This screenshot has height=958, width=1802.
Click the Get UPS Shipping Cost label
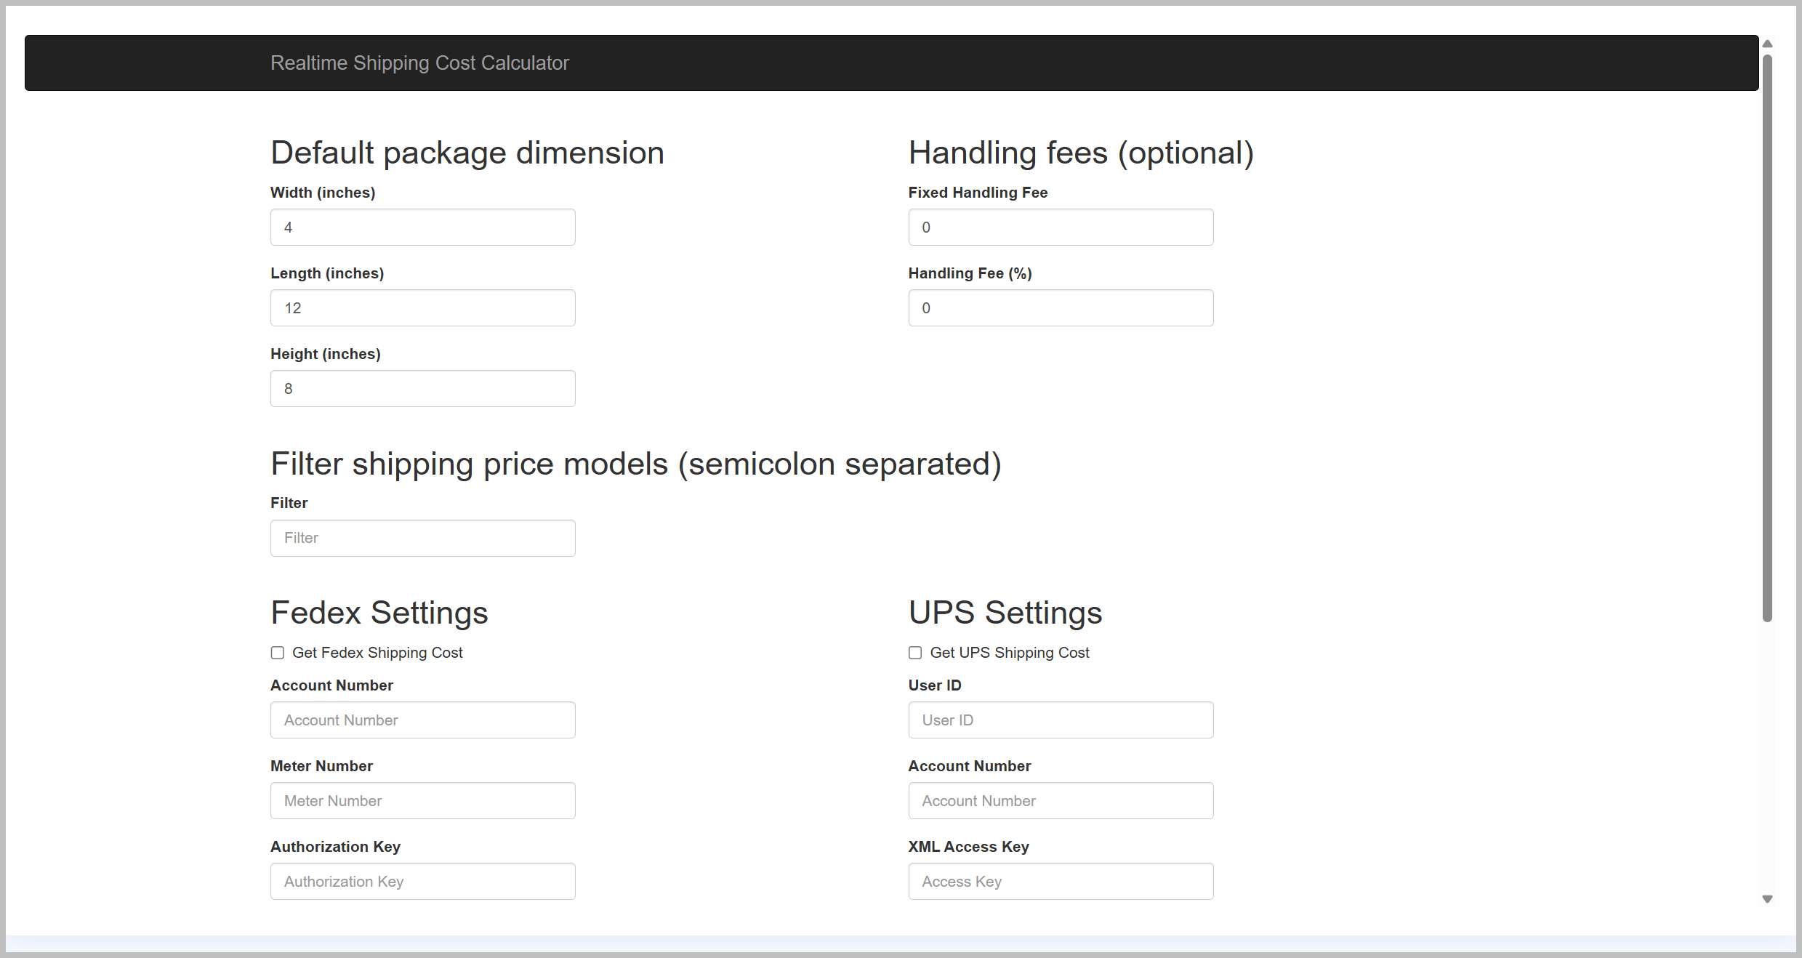point(1009,653)
